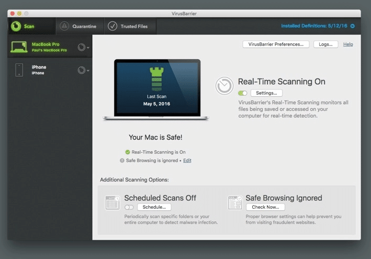Click gray alert icon beside Safe Browsing ignored
Viewport: 371px width, 259px height.
point(122,161)
